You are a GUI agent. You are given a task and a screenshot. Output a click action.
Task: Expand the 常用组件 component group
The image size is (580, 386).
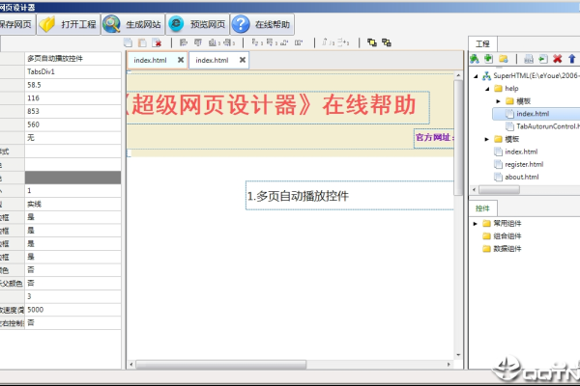point(475,224)
